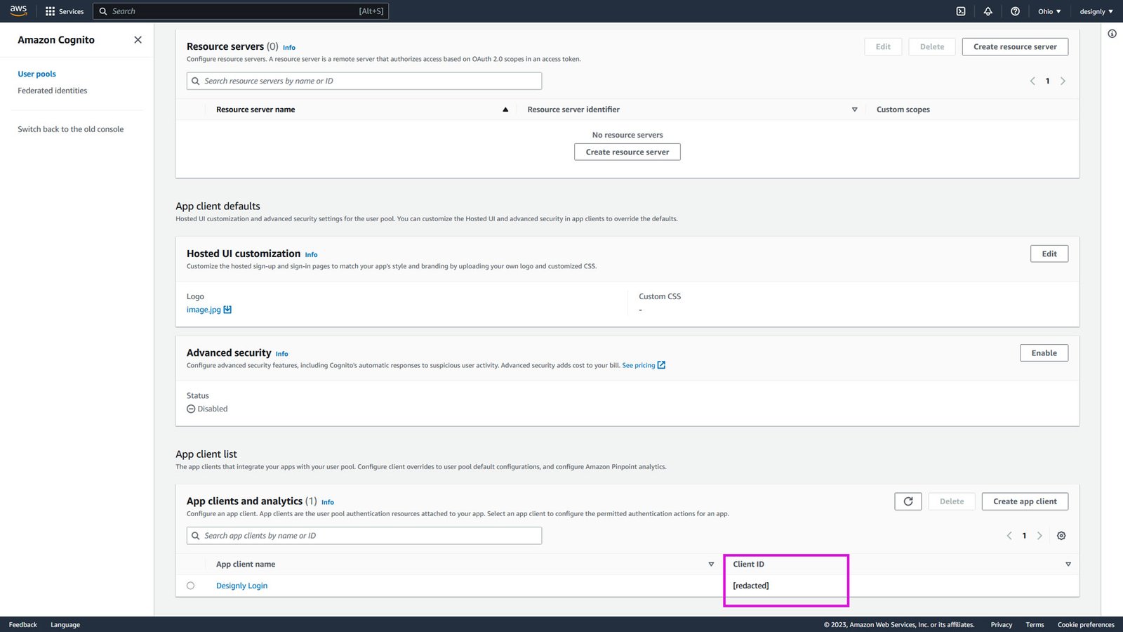Open the Ohio region dropdown
1123x632 pixels.
click(x=1049, y=11)
